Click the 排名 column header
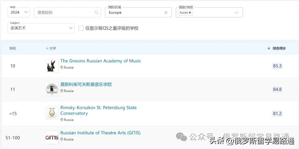This screenshot has width=299, height=149. click(13, 48)
